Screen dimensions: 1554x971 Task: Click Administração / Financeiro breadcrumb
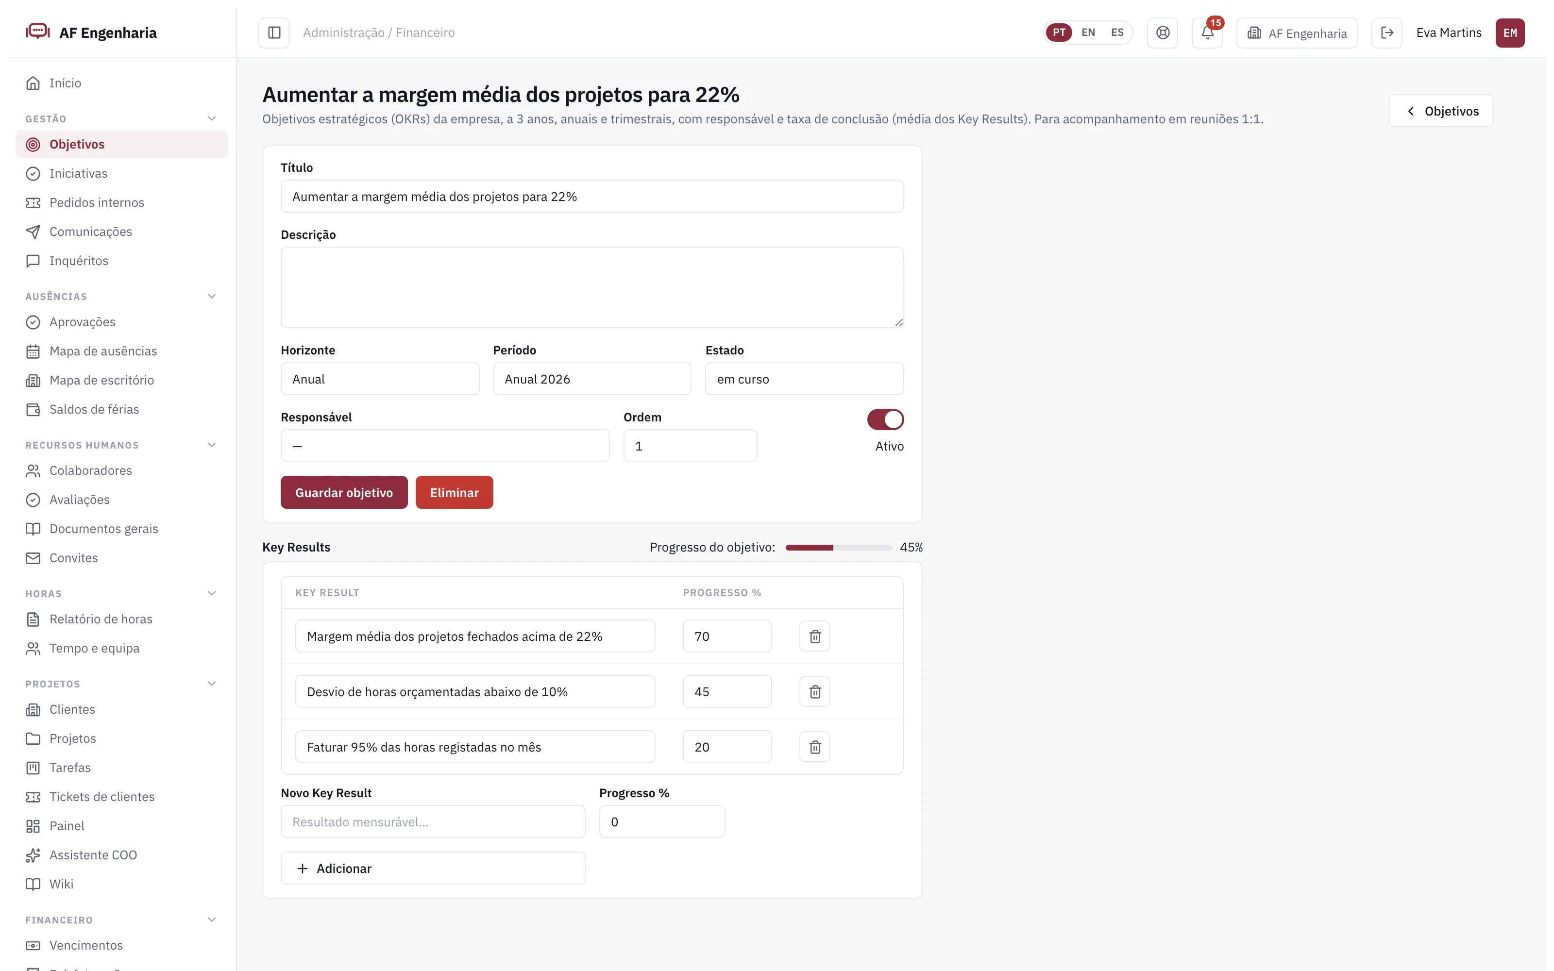point(379,33)
